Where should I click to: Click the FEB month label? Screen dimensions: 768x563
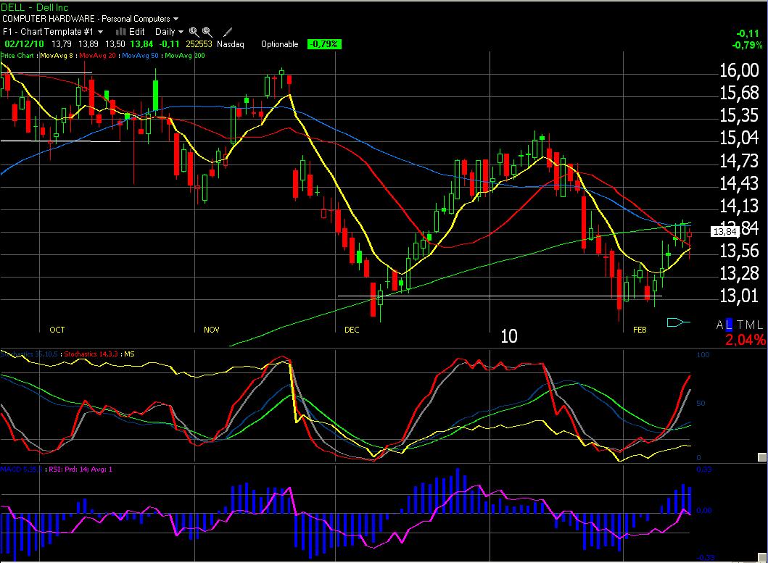pyautogui.click(x=640, y=330)
